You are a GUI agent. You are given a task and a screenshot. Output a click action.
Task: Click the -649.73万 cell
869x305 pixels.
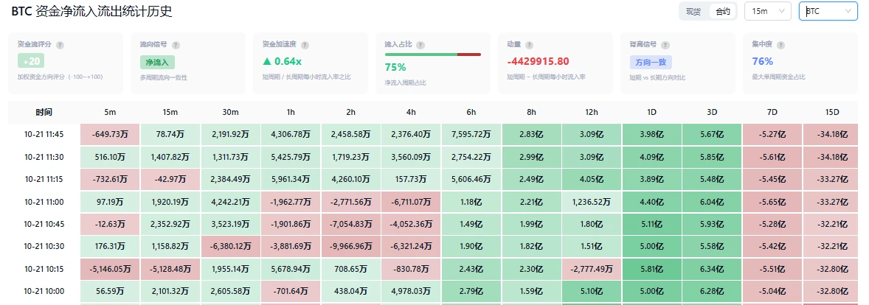coord(111,135)
